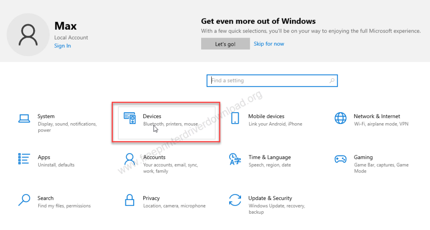Open the Gaming controller icon

tap(340, 159)
